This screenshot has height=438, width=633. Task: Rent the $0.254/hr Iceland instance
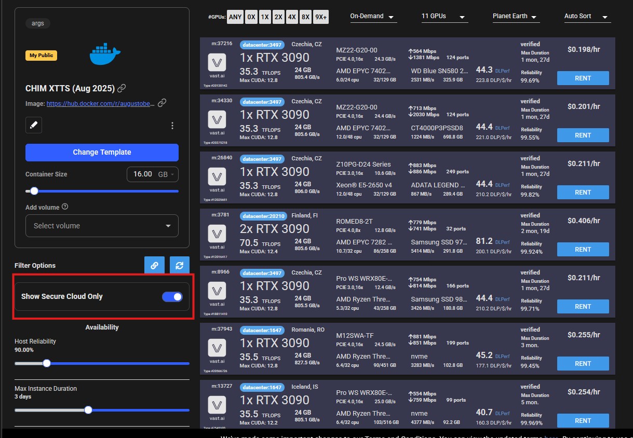583,420
